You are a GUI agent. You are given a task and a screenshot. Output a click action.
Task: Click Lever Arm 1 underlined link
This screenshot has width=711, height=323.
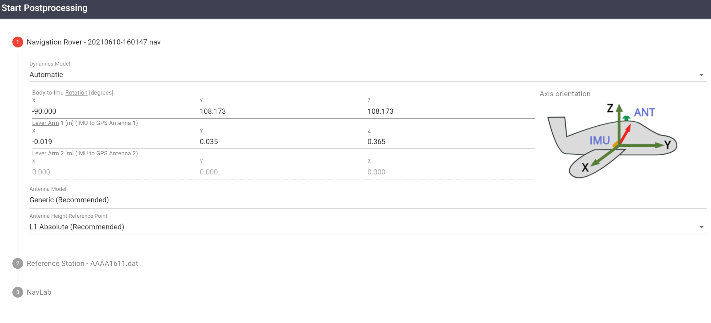(45, 123)
